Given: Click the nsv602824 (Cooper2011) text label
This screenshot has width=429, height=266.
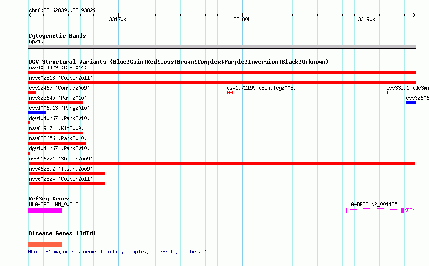Looking at the screenshot, I should tap(61, 179).
